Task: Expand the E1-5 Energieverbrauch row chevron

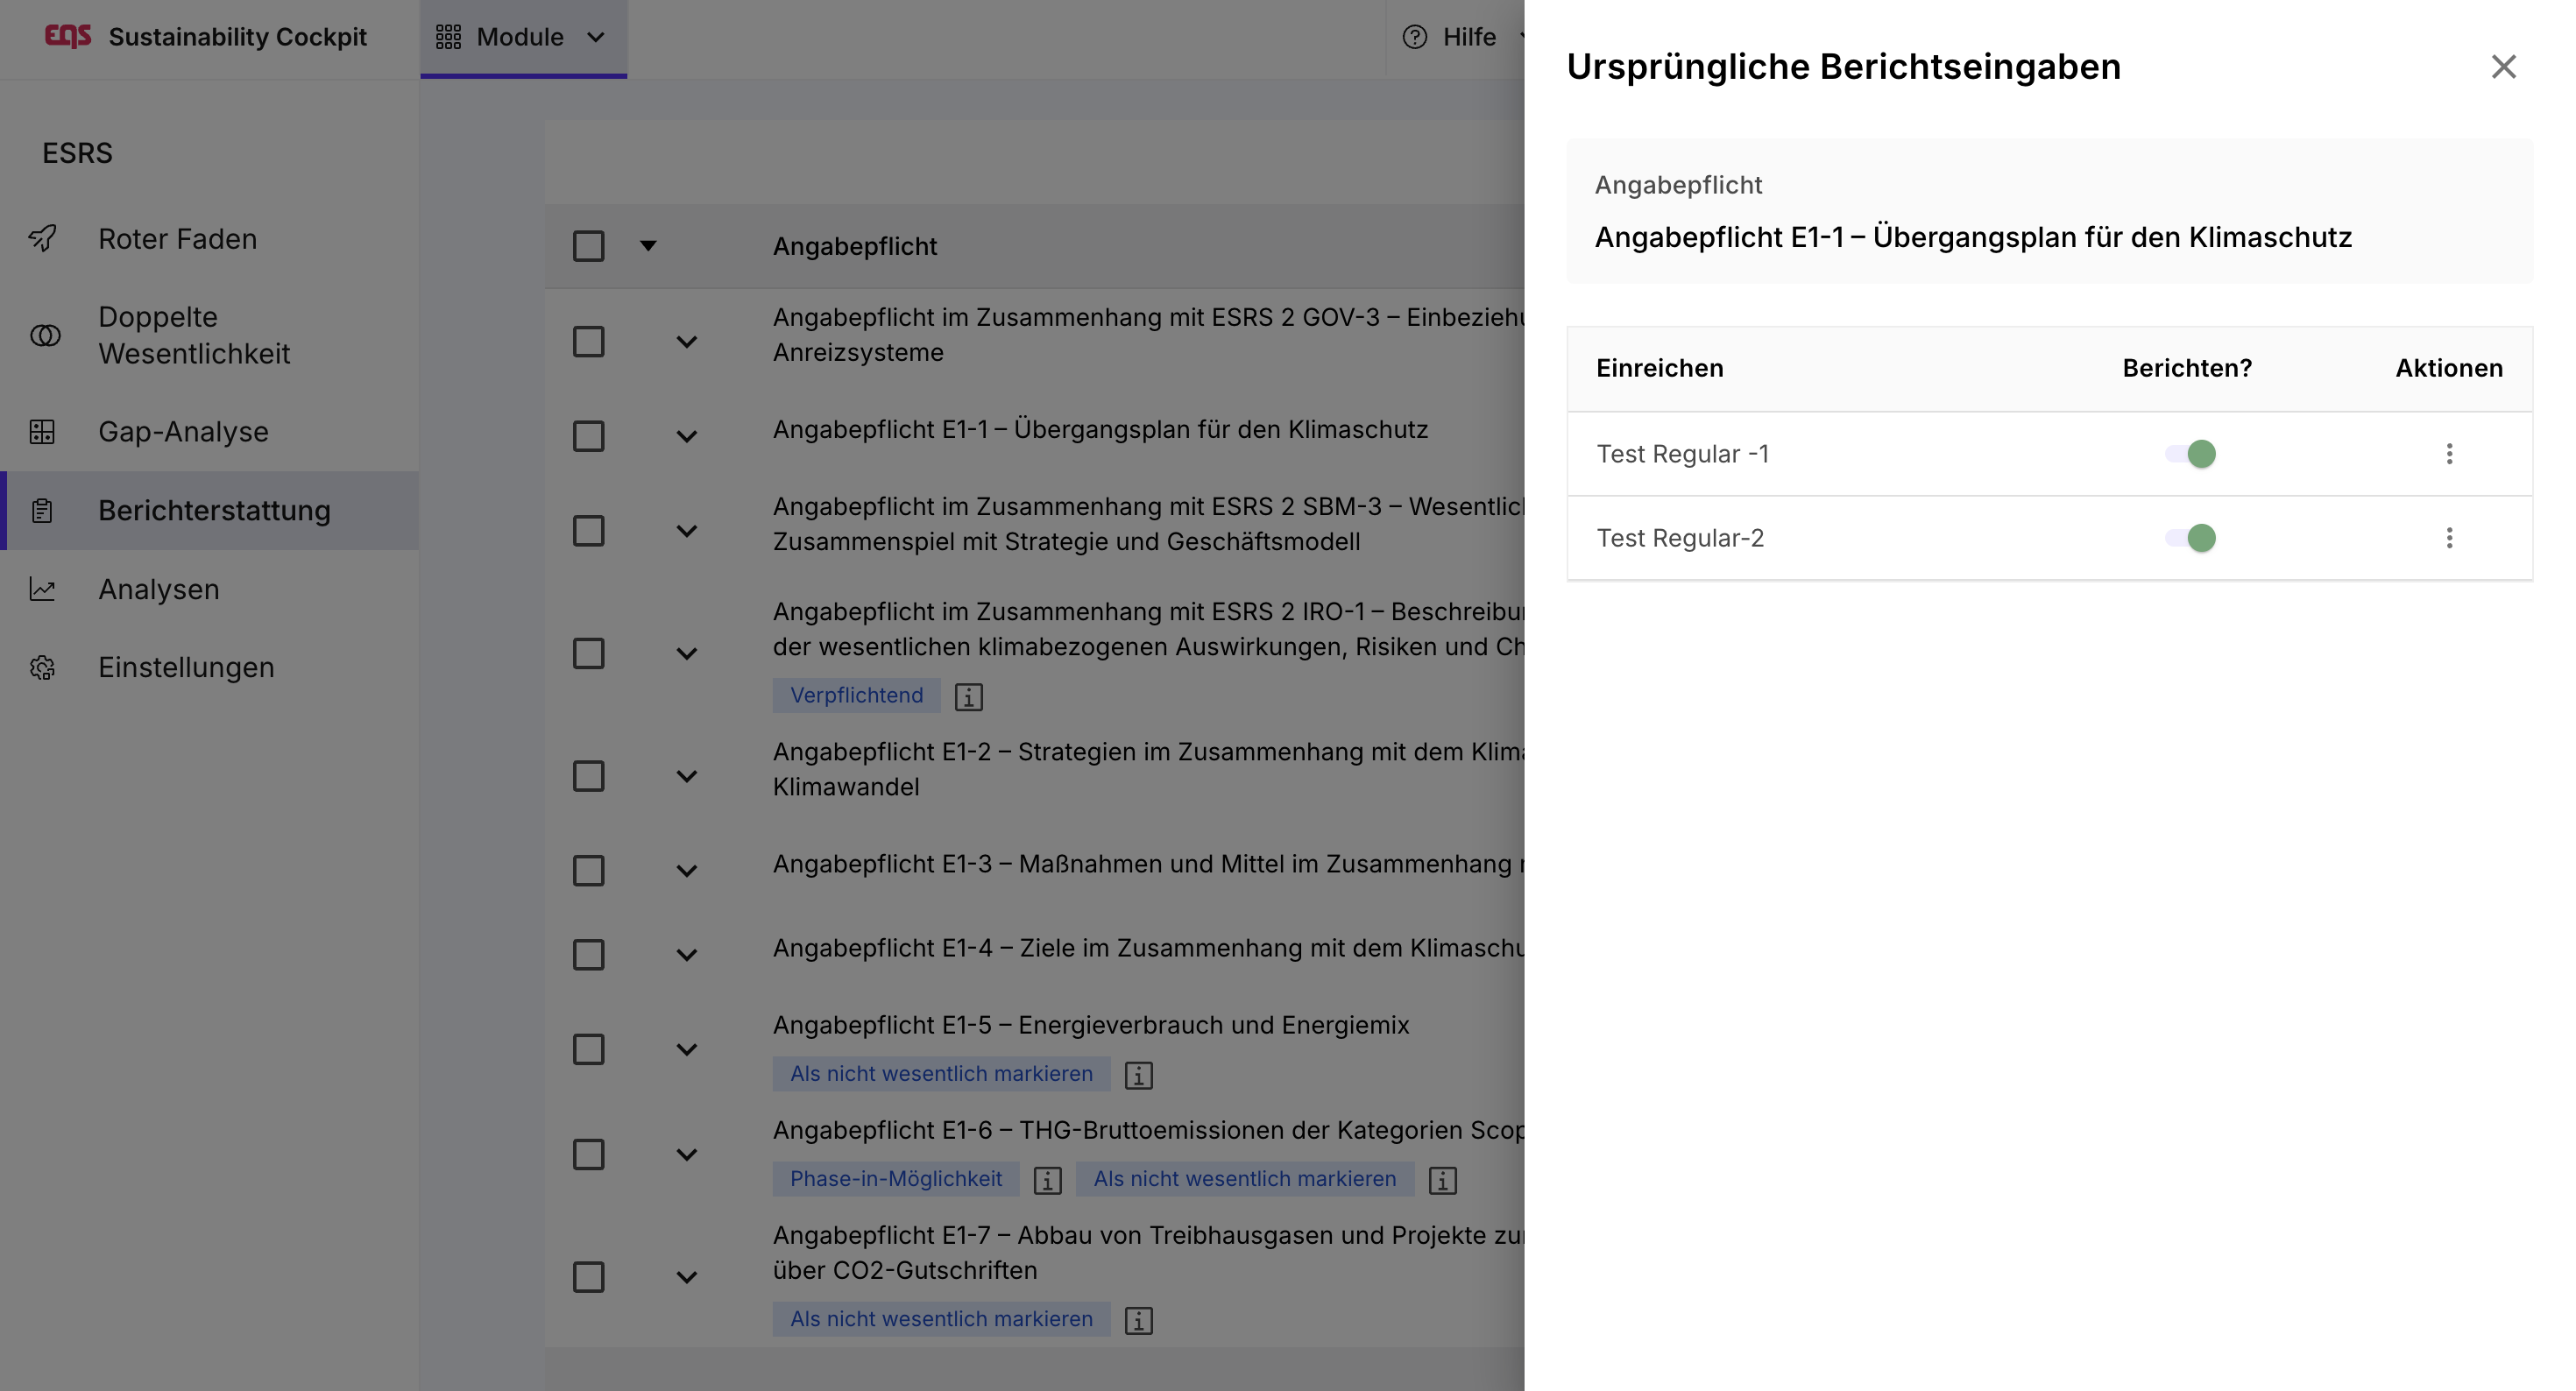Action: pos(686,1049)
